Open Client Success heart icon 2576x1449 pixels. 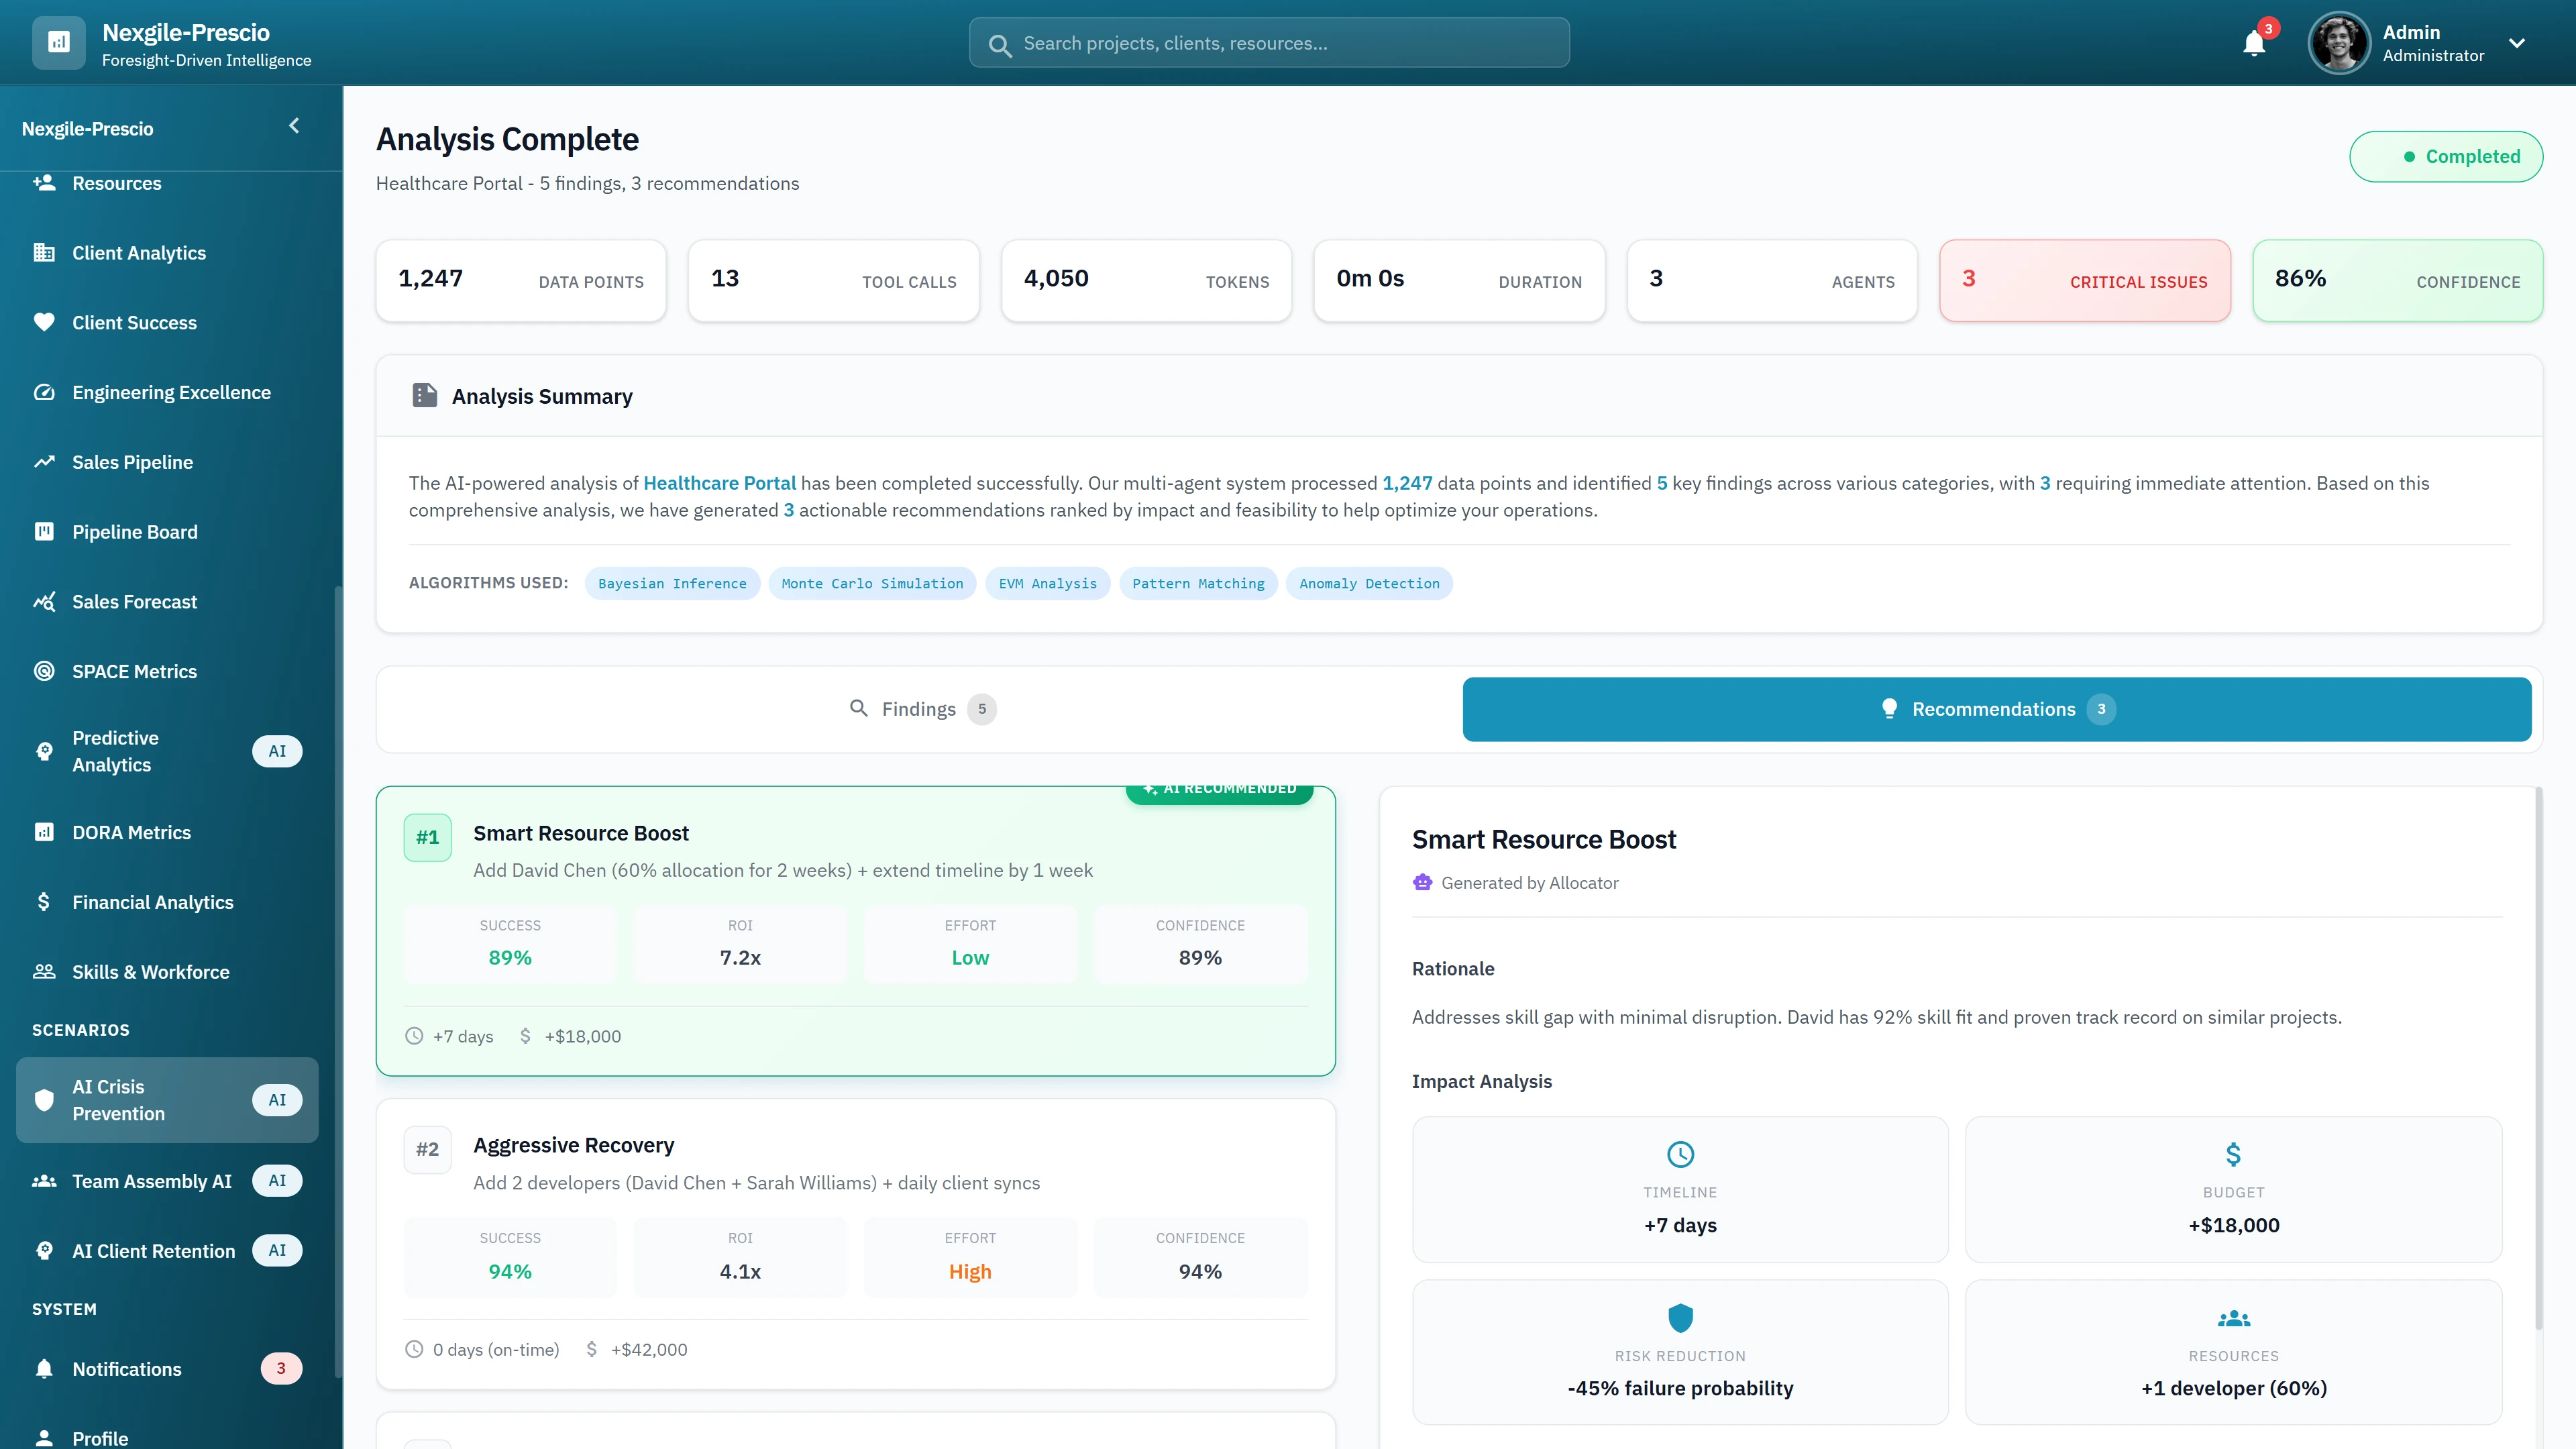pos(44,322)
